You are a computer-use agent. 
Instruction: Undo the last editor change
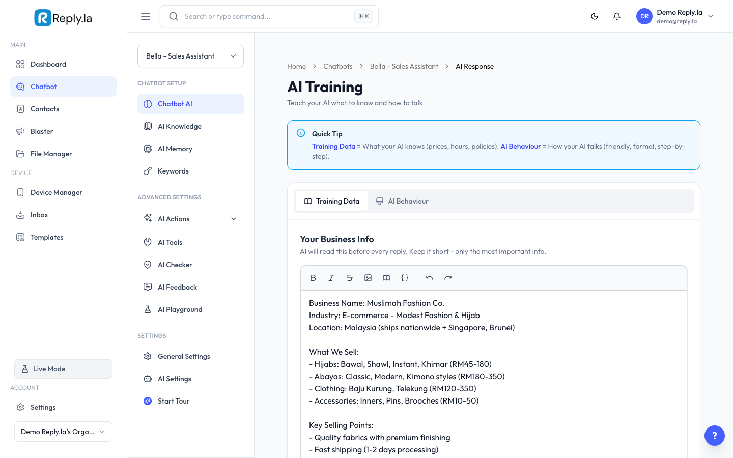[430, 278]
